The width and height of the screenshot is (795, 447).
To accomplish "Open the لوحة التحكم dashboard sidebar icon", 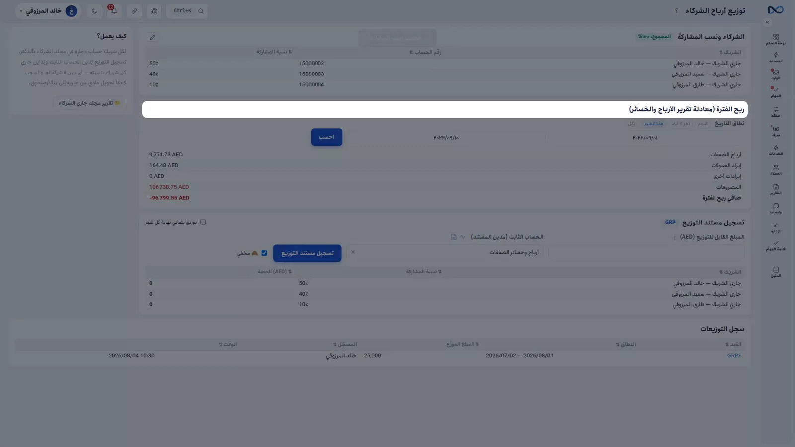I will (776, 39).
